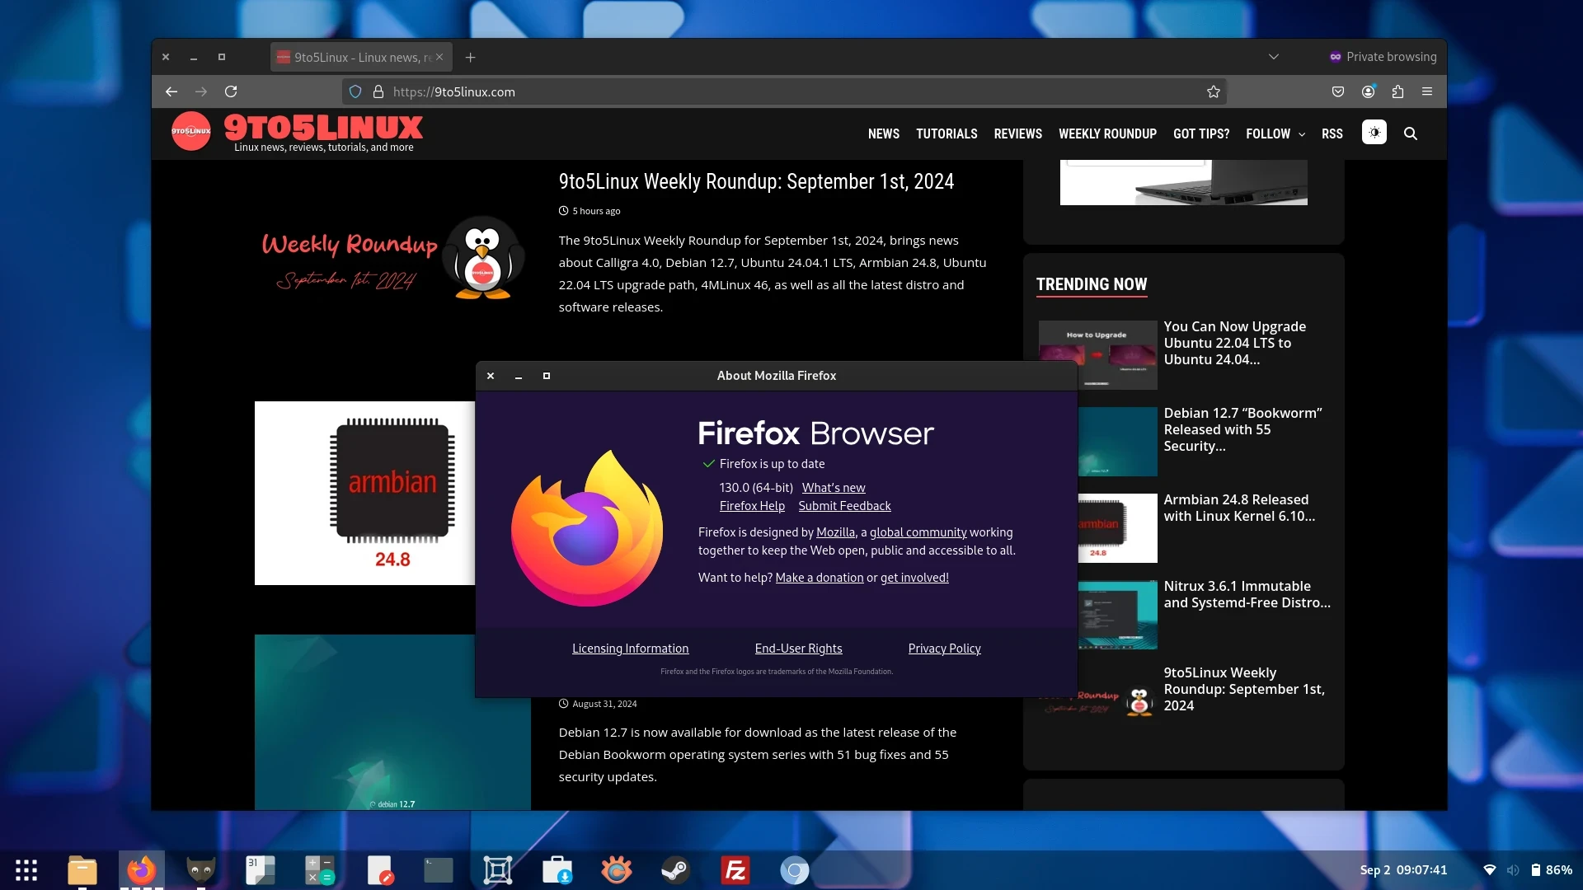Select the 9to5Linux browser tab
This screenshot has width=1583, height=890.
point(355,57)
